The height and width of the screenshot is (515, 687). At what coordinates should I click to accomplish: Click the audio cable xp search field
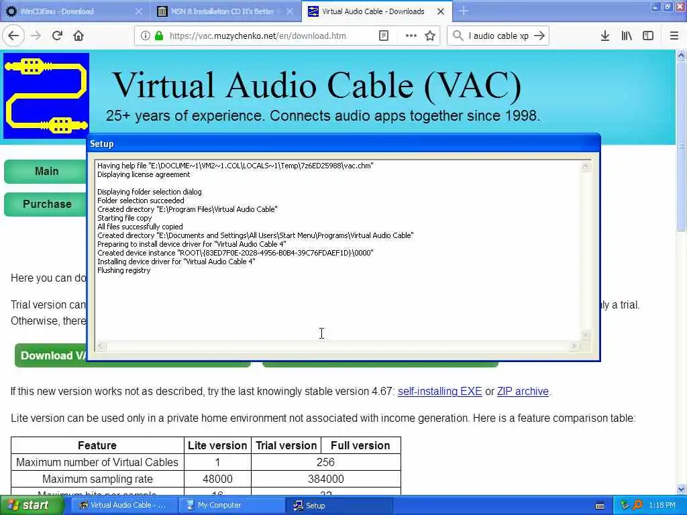(x=498, y=36)
